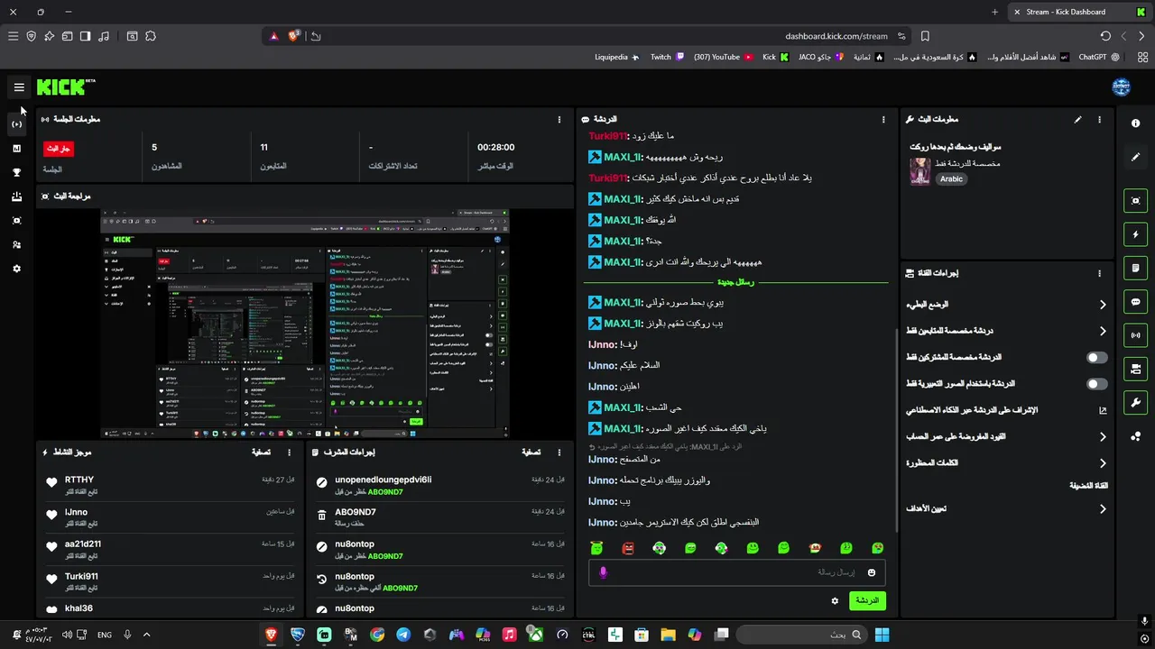Open the community users sidebar icon
Screen dimensions: 1155x649
(16, 244)
